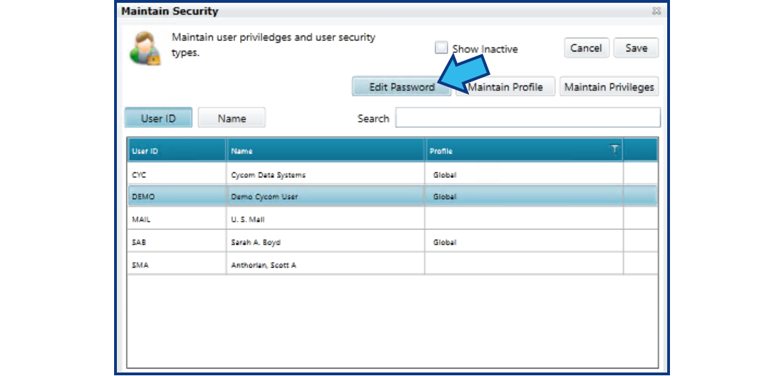The image size is (782, 376).
Task: Sort by the User ID column header
Action: [x=177, y=150]
